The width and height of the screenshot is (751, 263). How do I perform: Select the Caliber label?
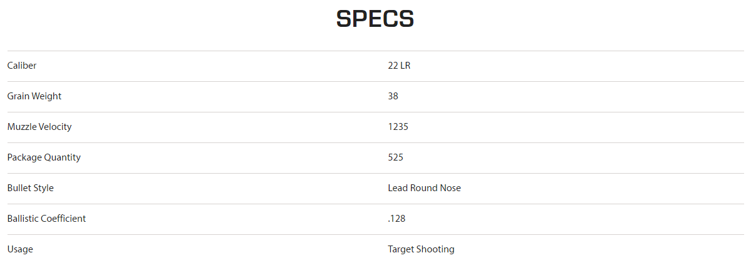point(22,66)
